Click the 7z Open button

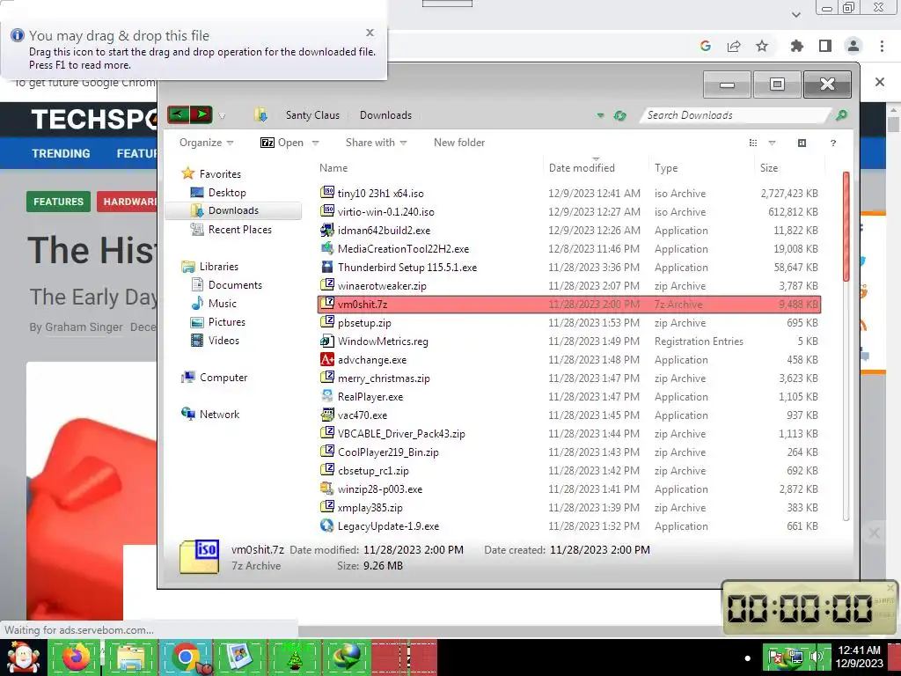pos(282,143)
